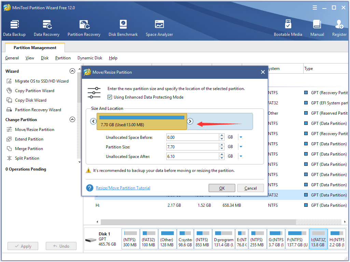Click Cancel in the dialog

click(x=250, y=188)
